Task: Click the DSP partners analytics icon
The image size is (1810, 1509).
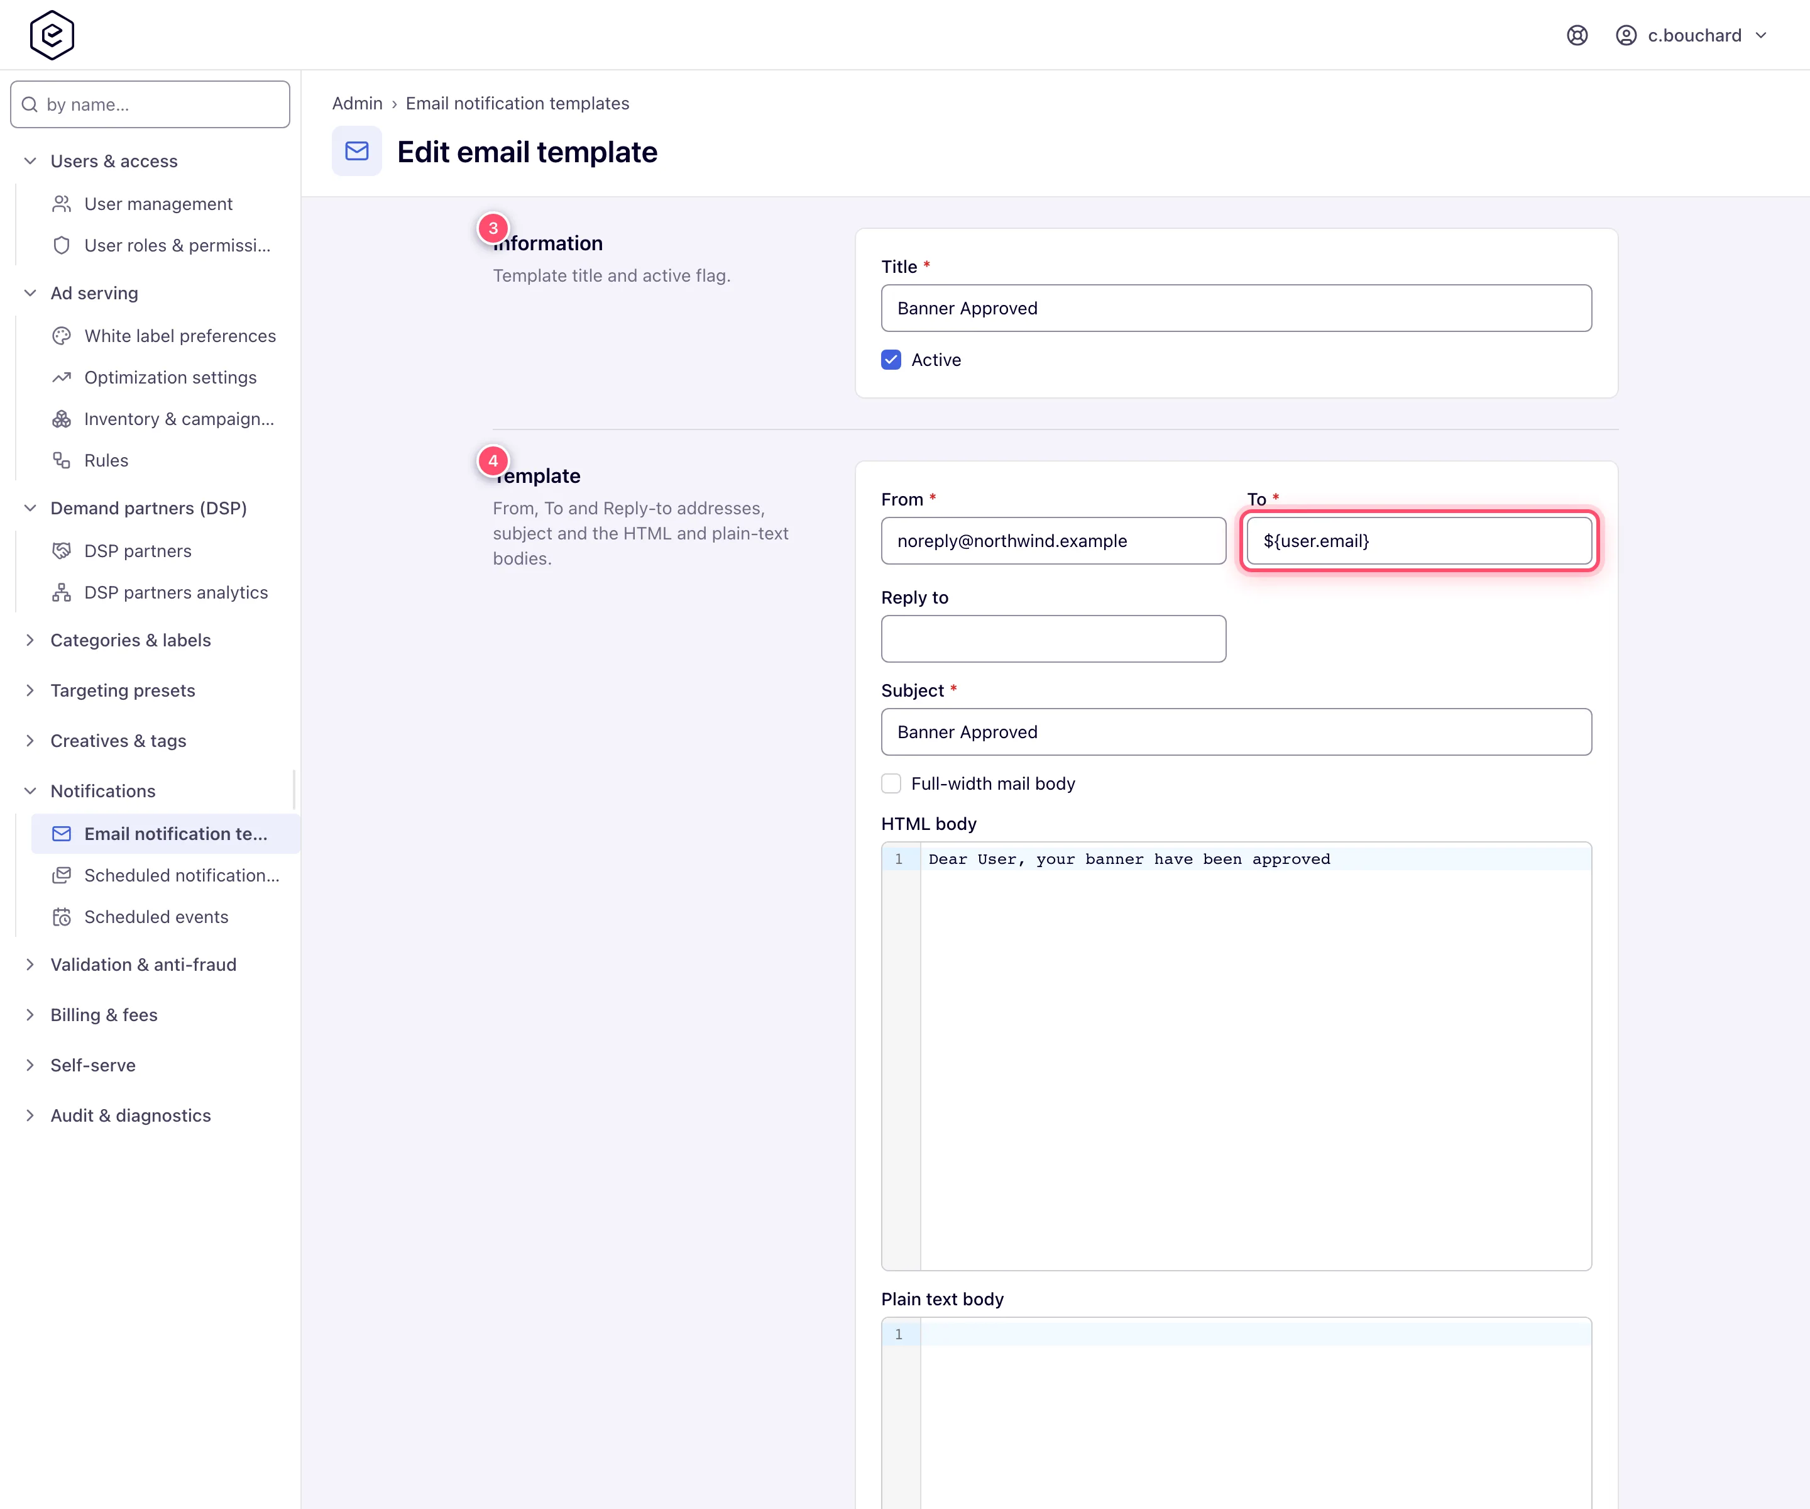Action: (x=61, y=592)
